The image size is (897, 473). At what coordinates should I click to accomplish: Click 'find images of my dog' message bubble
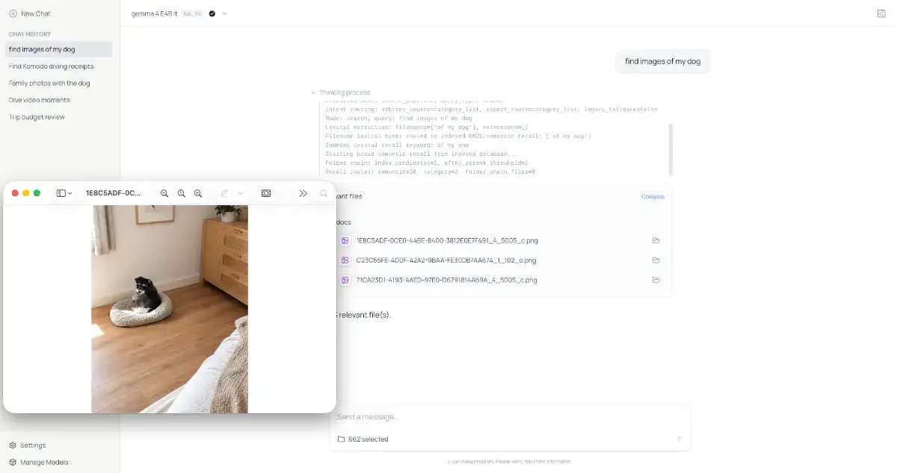[x=663, y=61]
